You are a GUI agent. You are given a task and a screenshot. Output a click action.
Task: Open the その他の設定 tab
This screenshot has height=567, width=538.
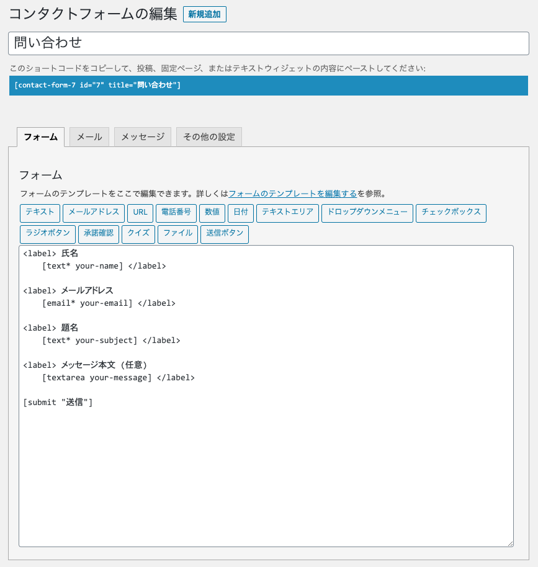point(209,137)
